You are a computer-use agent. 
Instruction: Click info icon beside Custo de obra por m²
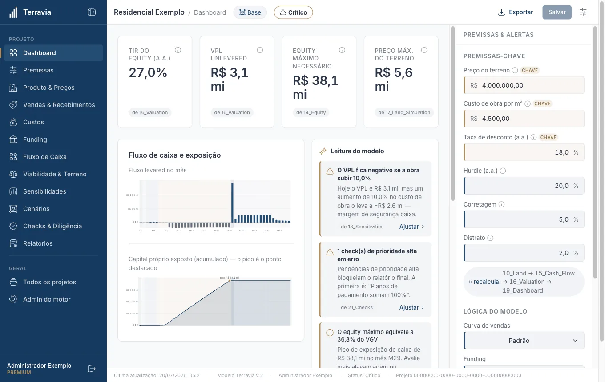(528, 103)
